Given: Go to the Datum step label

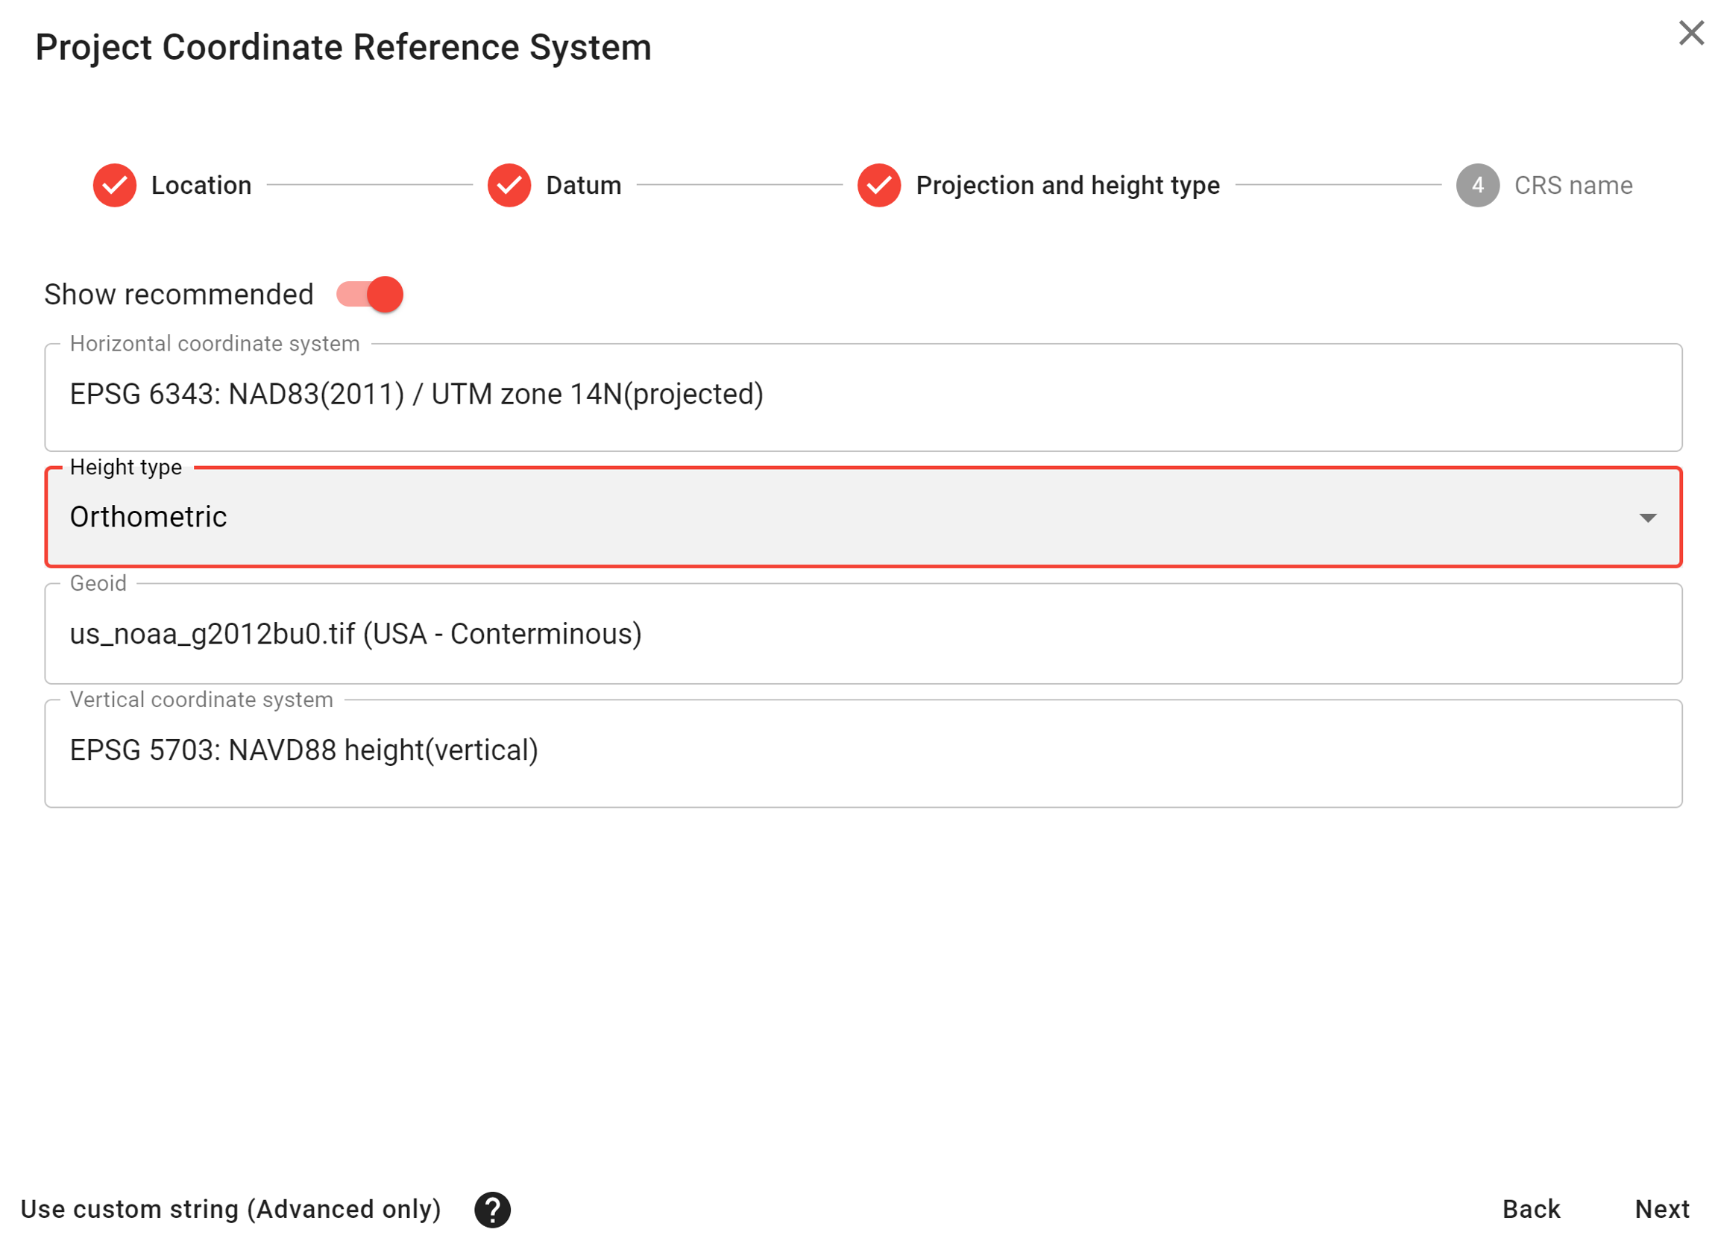Looking at the screenshot, I should (x=583, y=185).
